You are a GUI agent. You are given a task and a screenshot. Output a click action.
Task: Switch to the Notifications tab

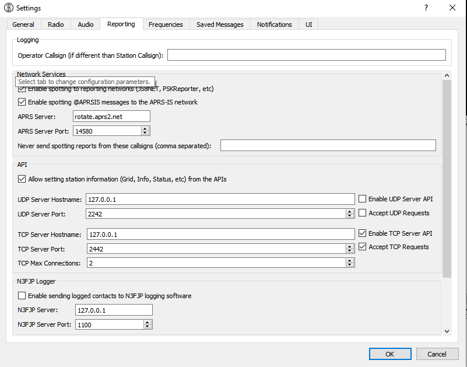coord(274,25)
